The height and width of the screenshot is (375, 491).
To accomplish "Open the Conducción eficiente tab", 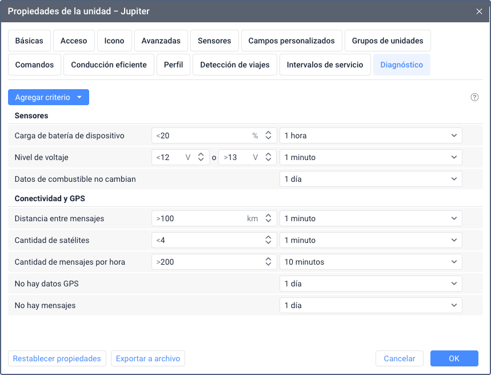I will pyautogui.click(x=109, y=65).
